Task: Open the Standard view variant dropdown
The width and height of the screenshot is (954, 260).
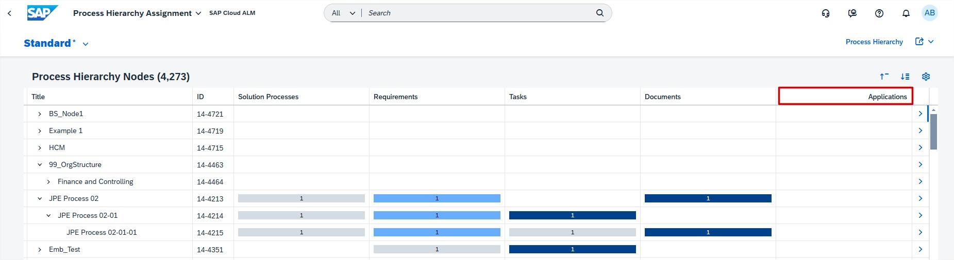Action: pos(86,44)
